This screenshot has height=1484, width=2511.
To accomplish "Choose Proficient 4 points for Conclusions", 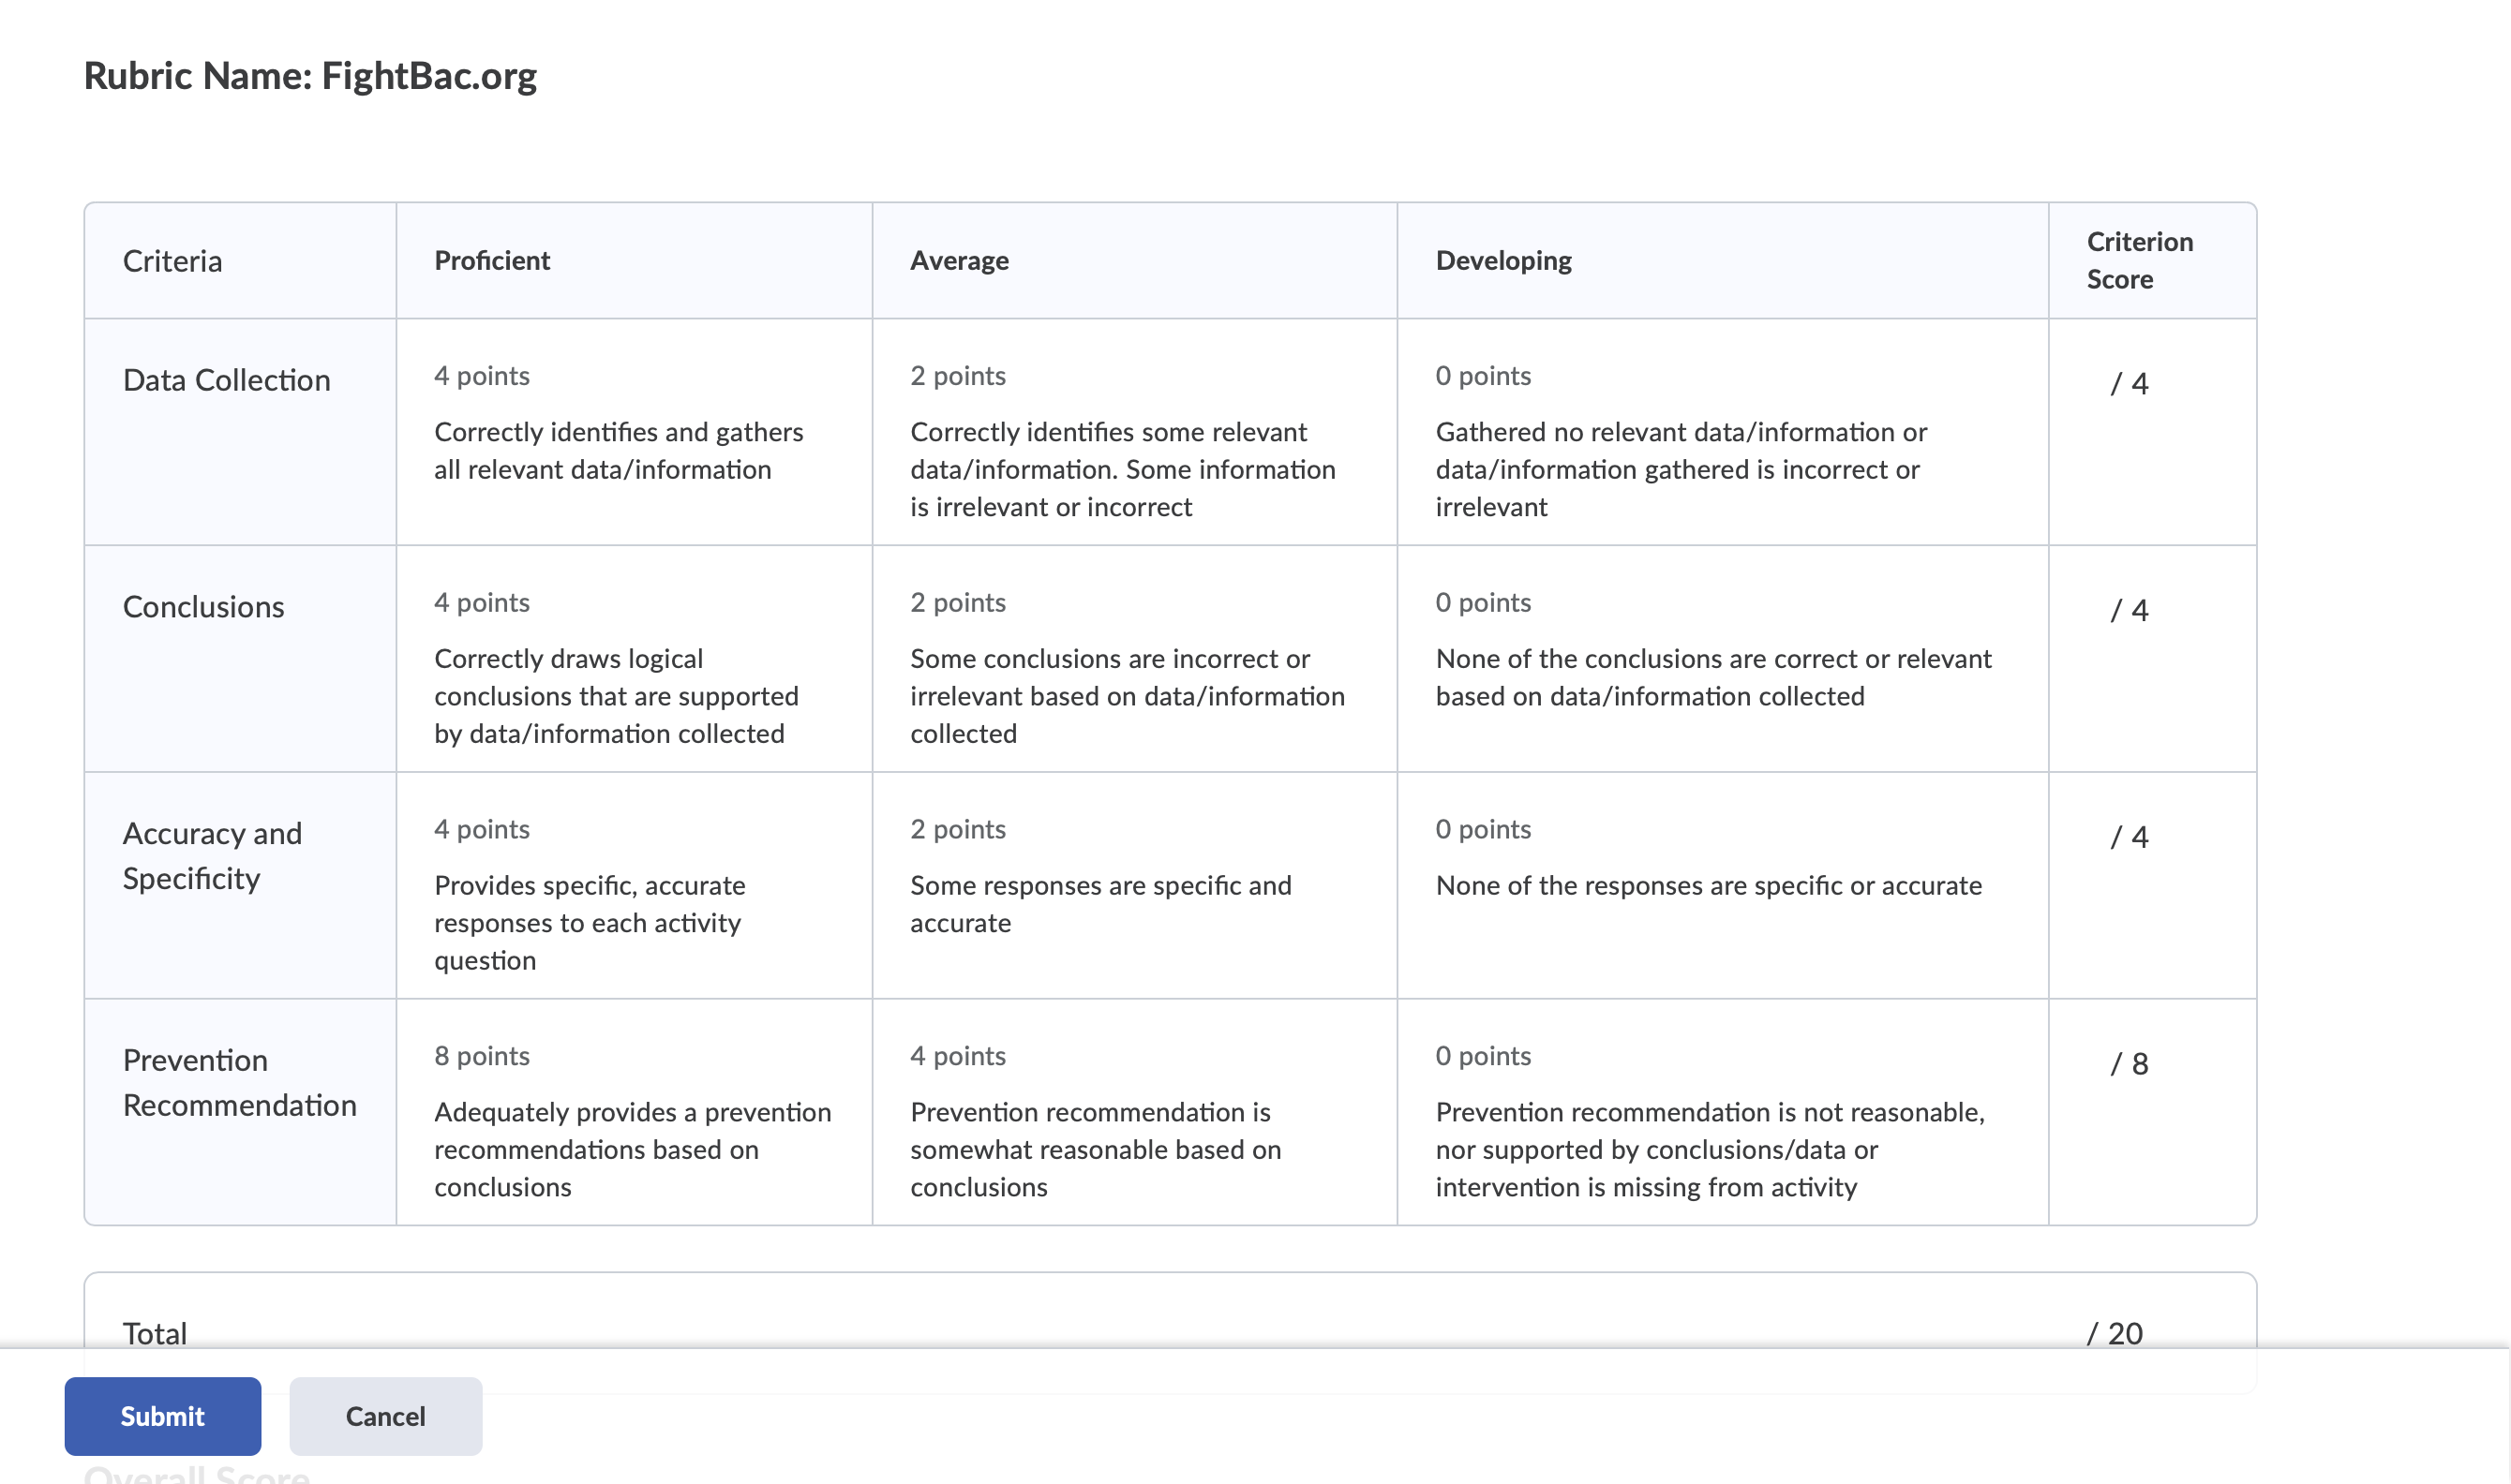I will 635,659.
